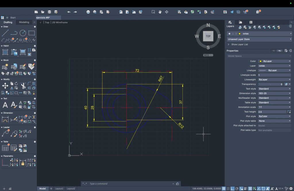Screen dimensions: 294x191
Task: Toggle grid display in status bar
Action: click(224, 188)
